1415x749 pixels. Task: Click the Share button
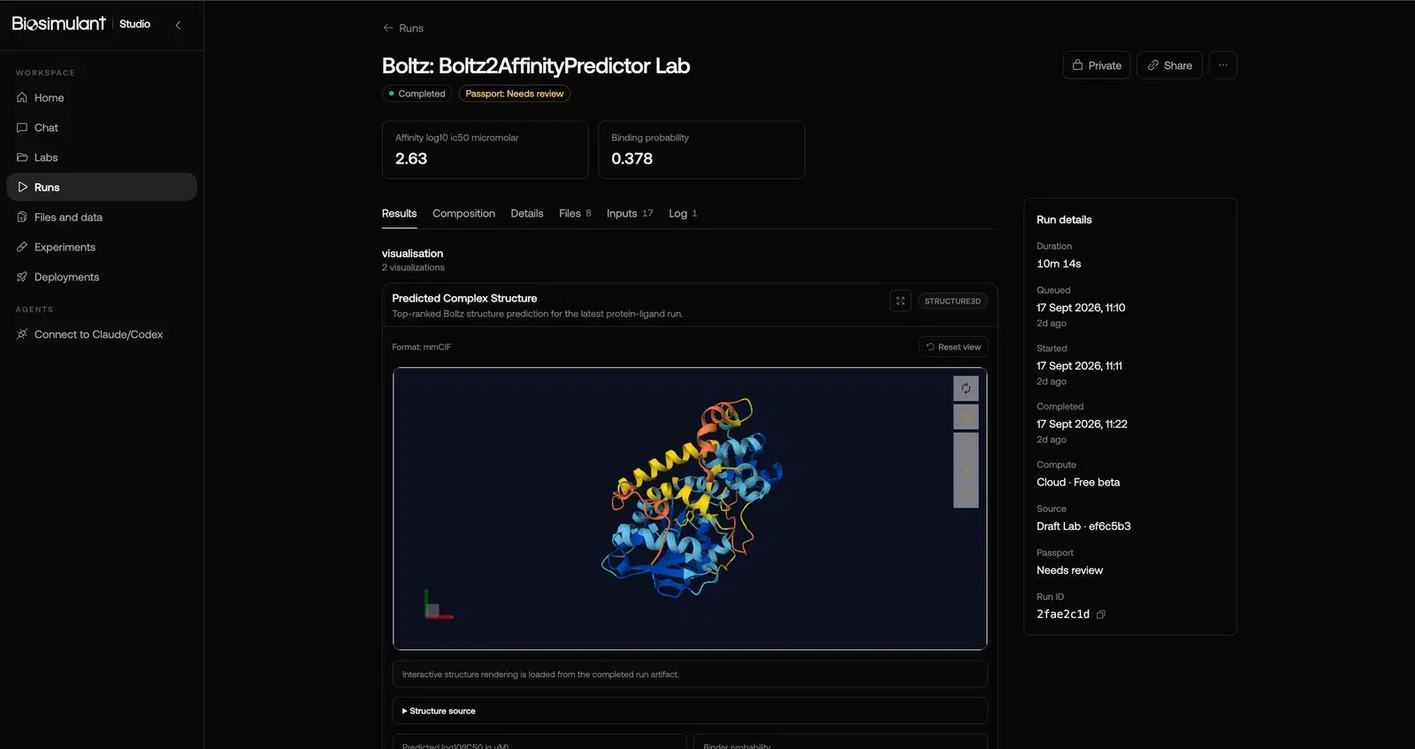pos(1169,65)
